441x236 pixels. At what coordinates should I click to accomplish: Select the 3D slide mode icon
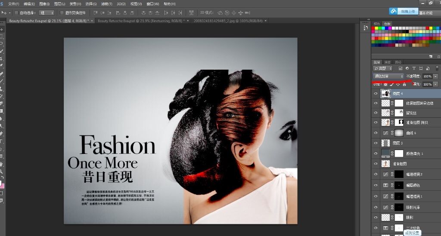pyautogui.click(x=240, y=12)
